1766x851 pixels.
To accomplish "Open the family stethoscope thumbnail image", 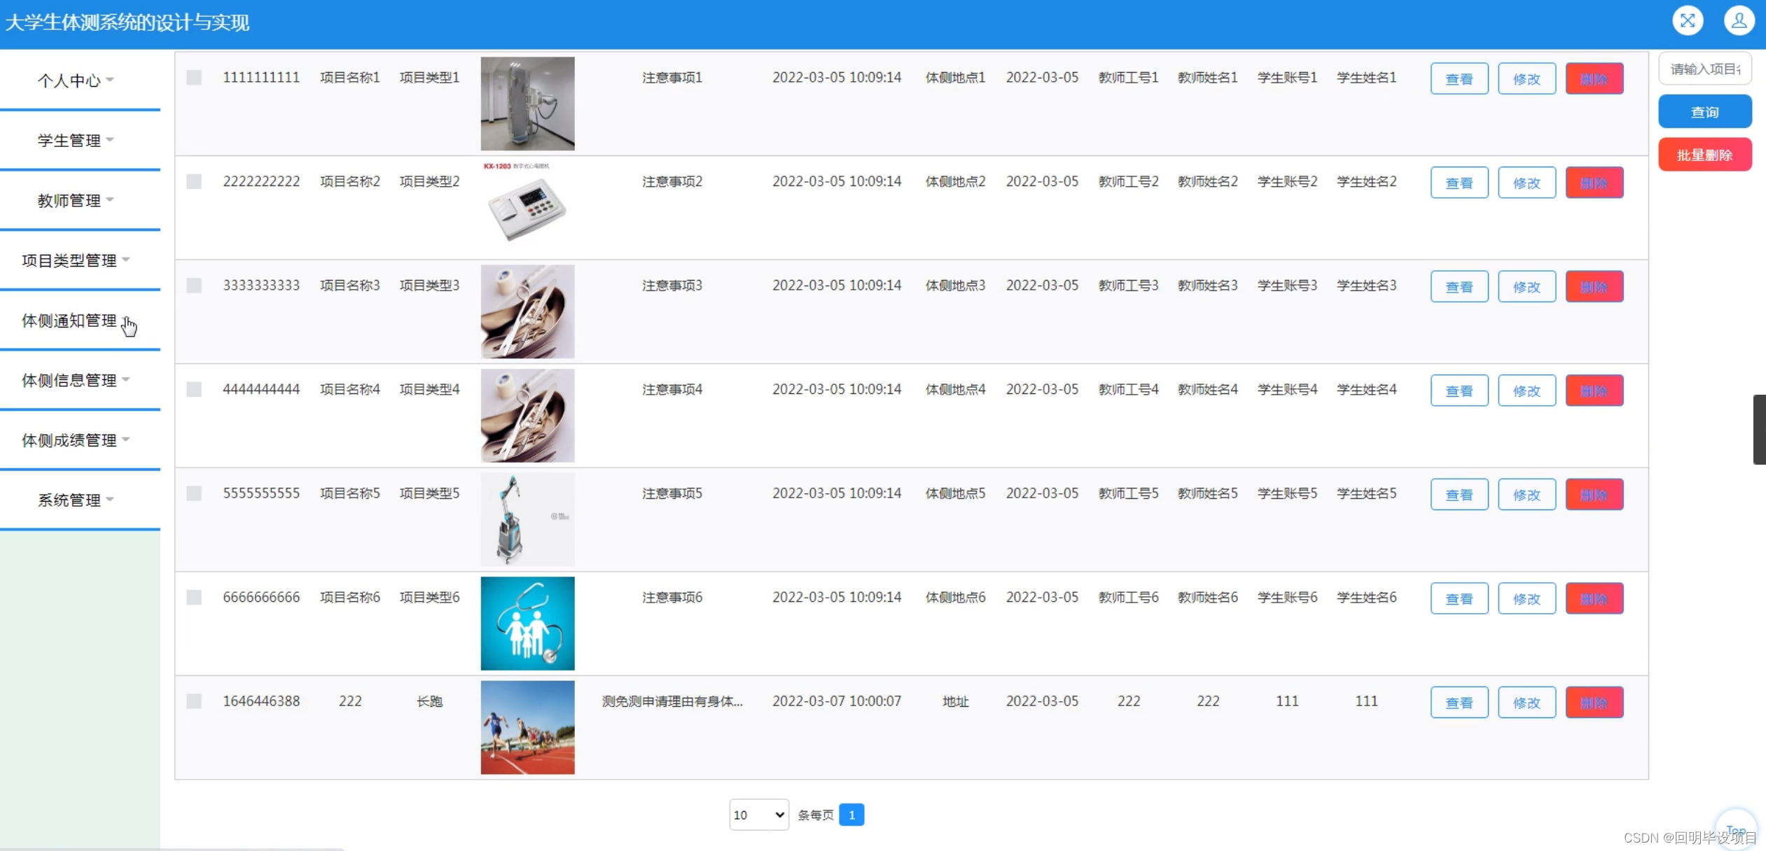I will (x=527, y=623).
